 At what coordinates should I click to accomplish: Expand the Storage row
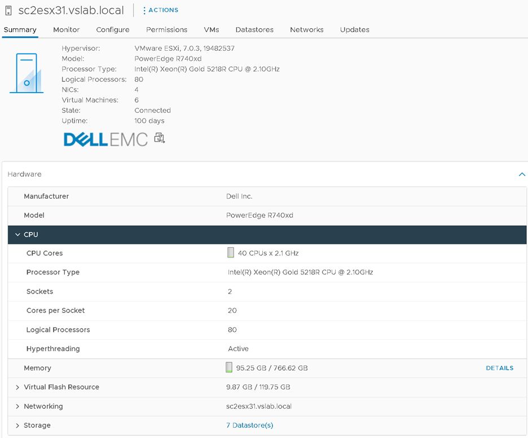18,426
